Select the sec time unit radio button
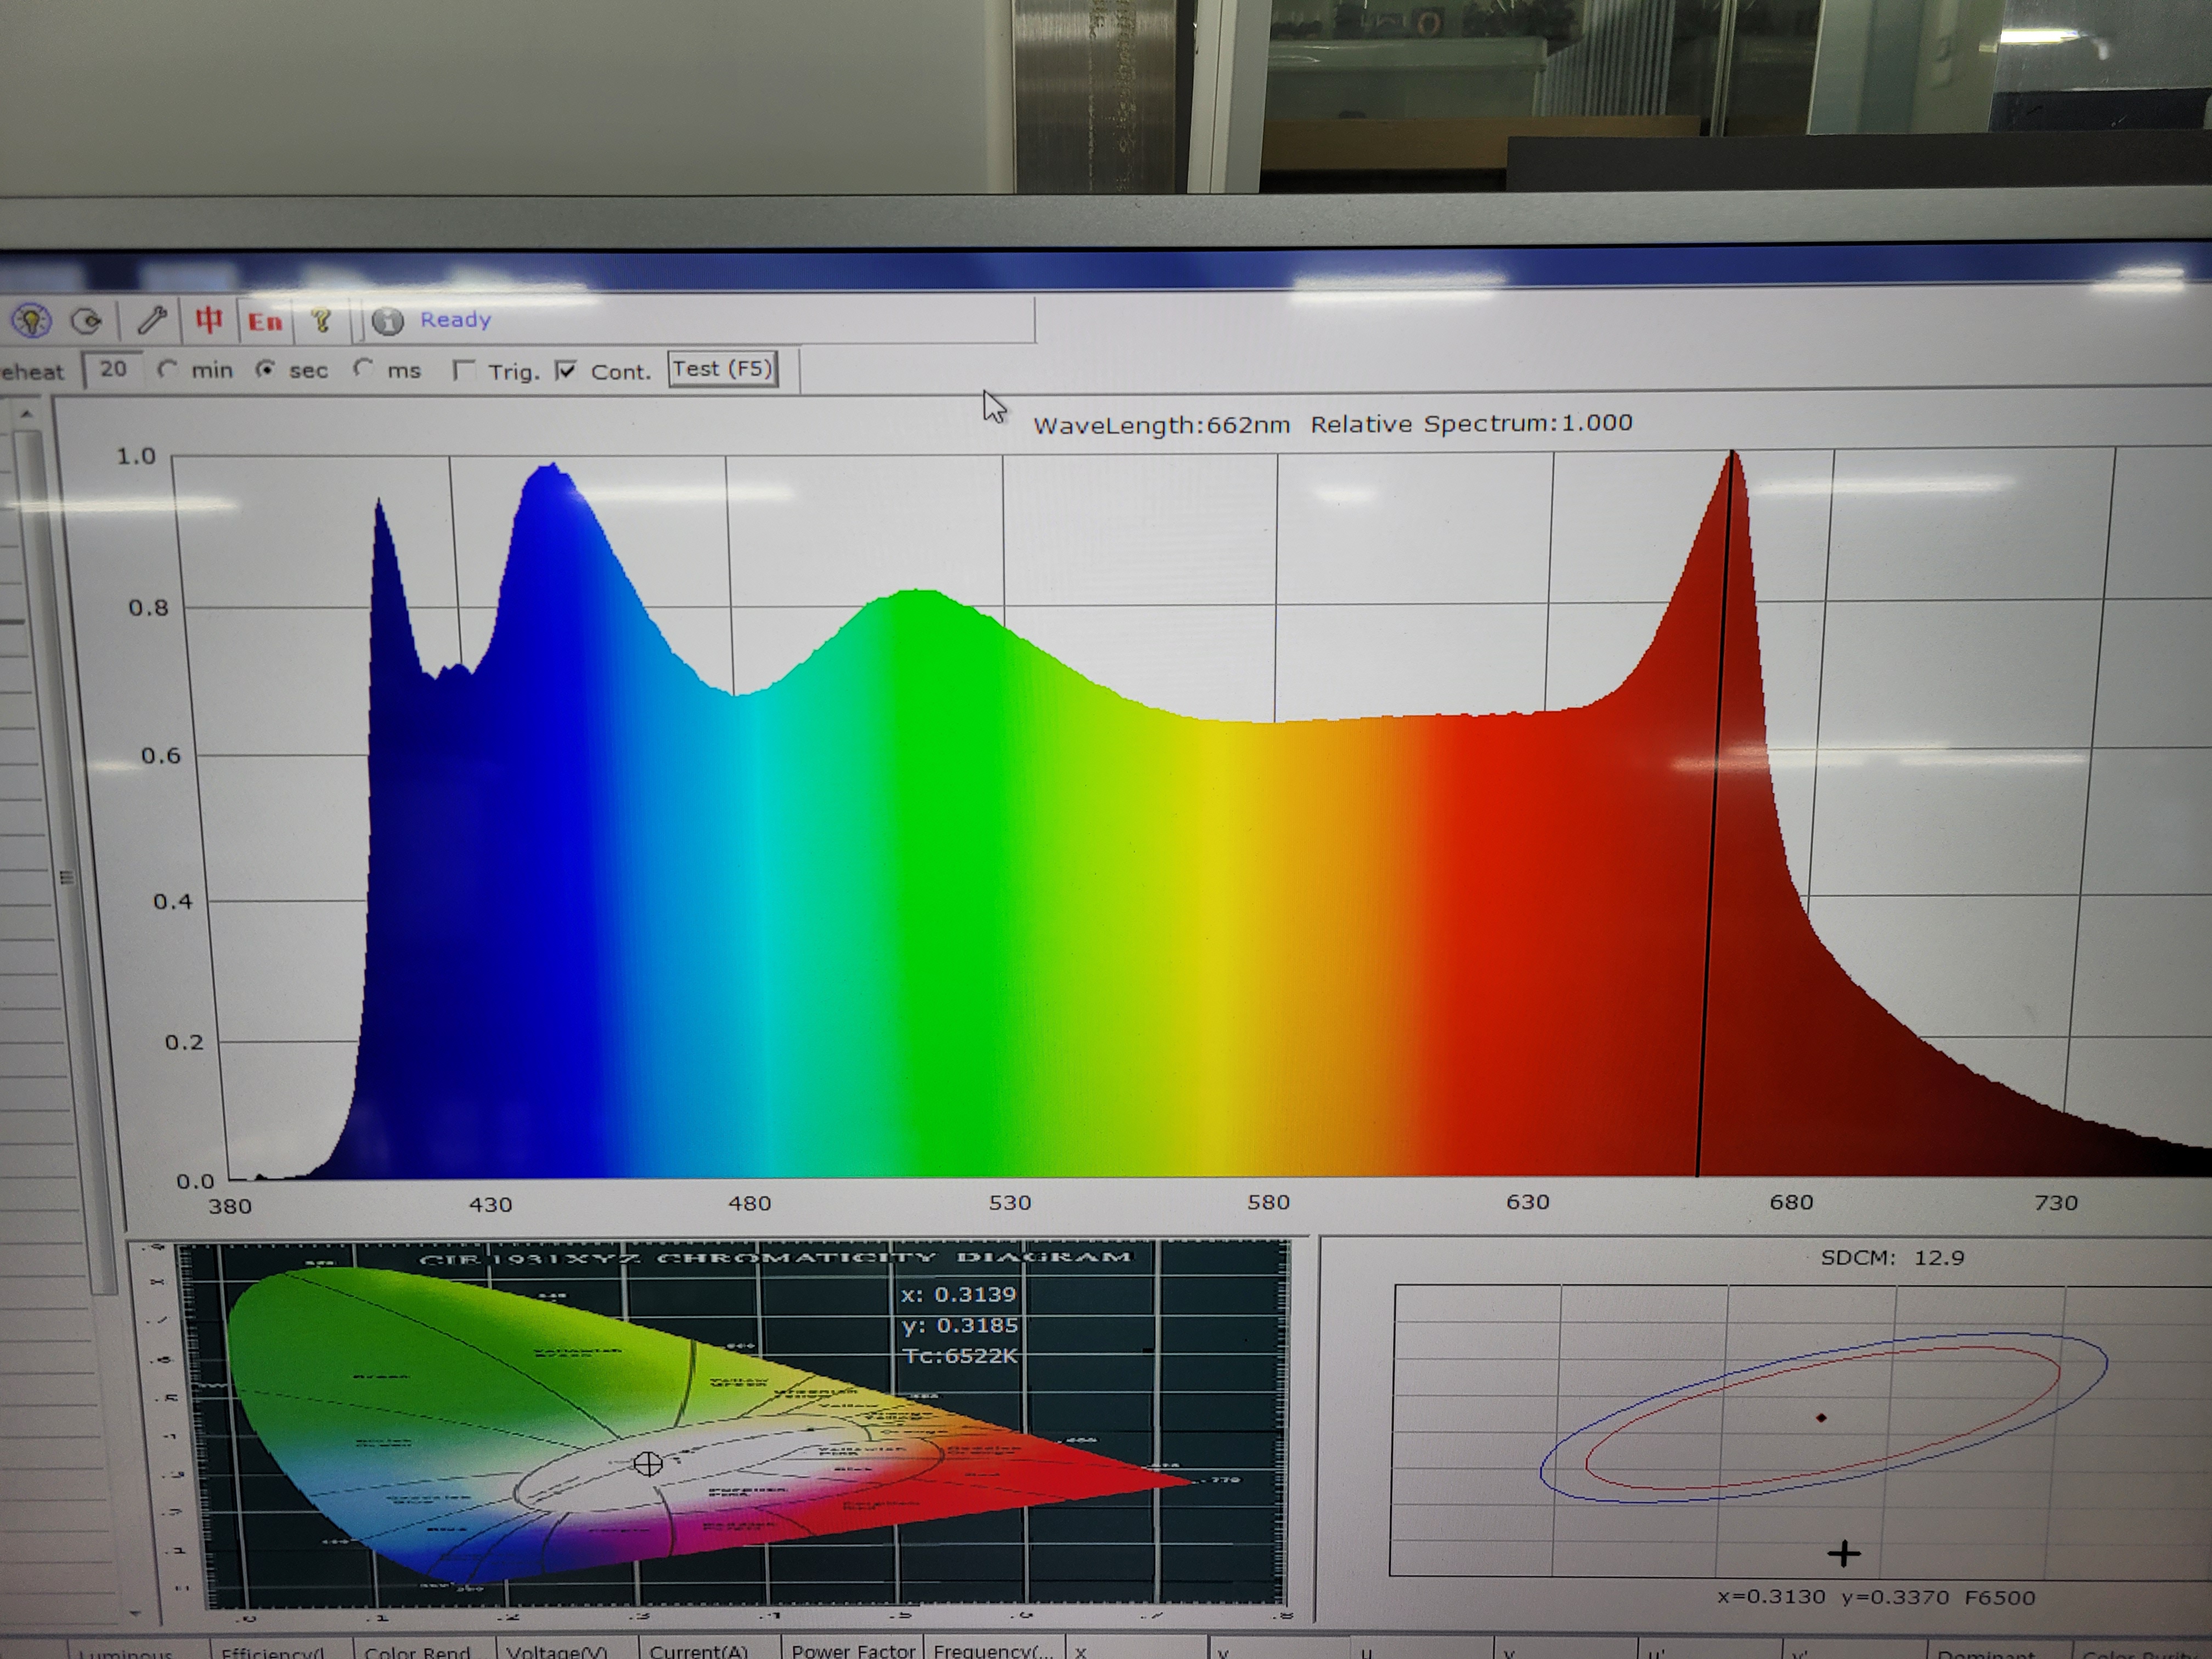The height and width of the screenshot is (1659, 2212). point(265,369)
